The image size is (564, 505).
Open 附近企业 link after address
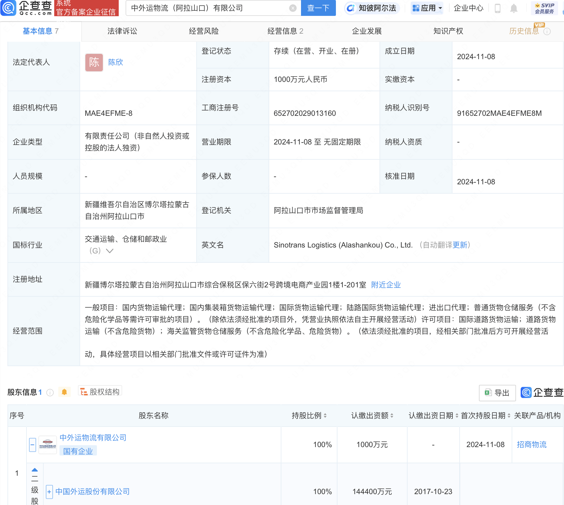(x=386, y=285)
